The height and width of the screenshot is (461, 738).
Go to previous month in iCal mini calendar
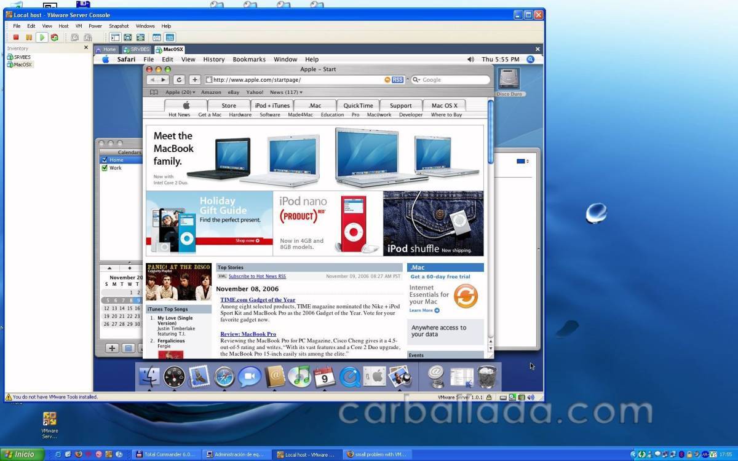[x=109, y=268]
